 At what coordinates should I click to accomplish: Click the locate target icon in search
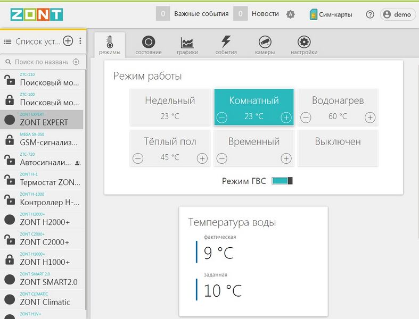pyautogui.click(x=76, y=62)
